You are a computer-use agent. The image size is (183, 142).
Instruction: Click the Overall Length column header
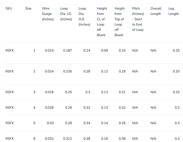[156, 11]
